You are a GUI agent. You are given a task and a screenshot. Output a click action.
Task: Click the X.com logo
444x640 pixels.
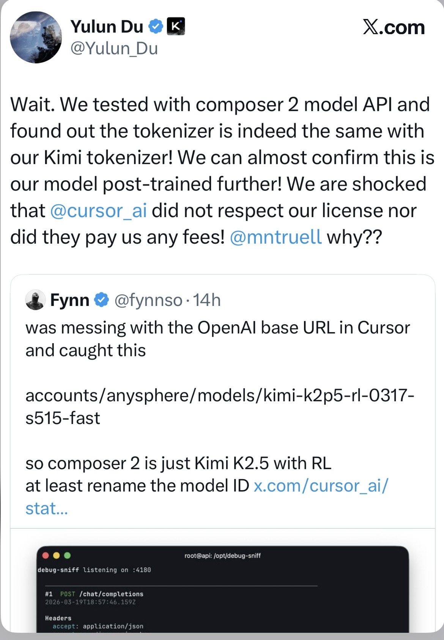coord(394,27)
